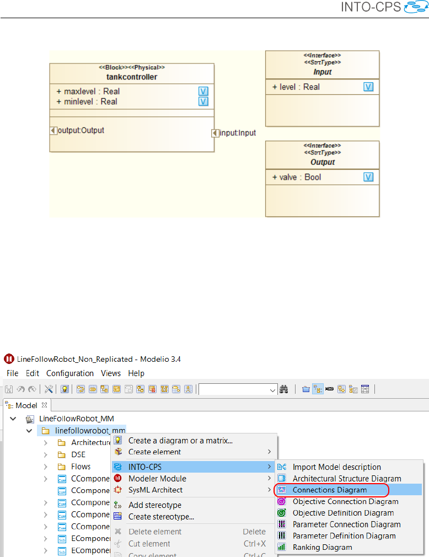Click the magenta Objective Connection Diagram icon
This screenshot has height=557, width=429.
(x=282, y=501)
